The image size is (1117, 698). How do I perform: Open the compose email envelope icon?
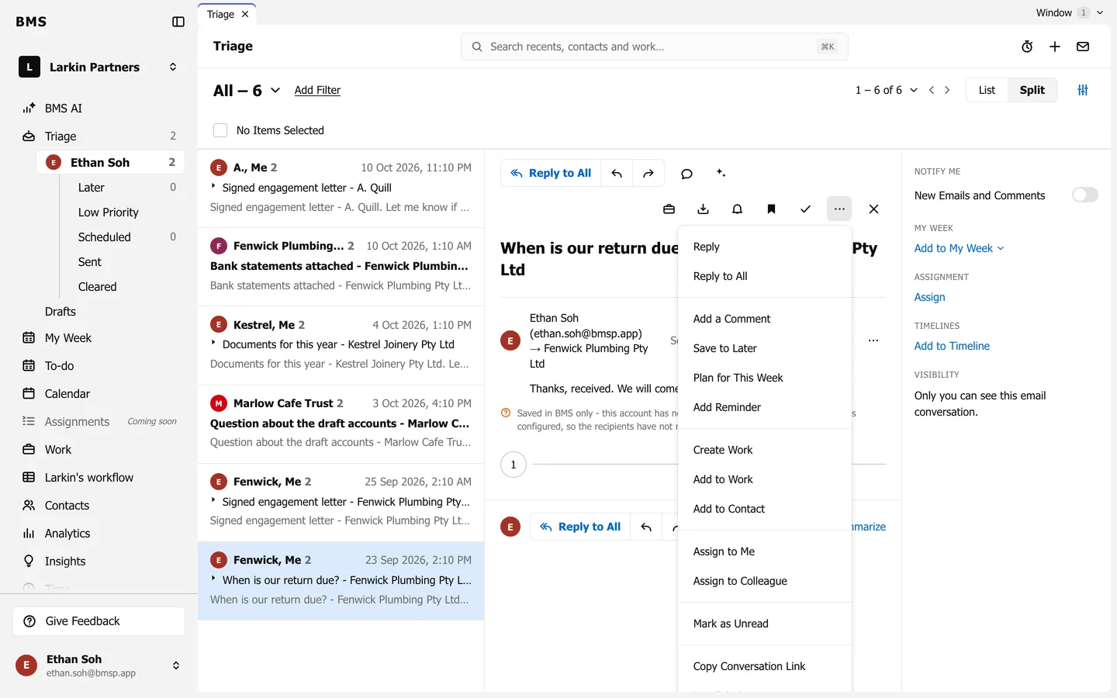click(1083, 47)
